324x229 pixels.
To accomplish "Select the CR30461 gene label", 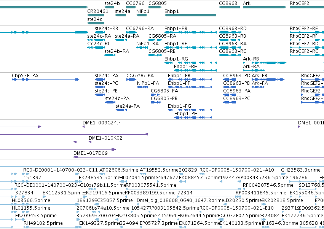I will [98, 11].
